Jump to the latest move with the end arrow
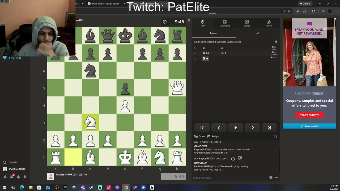Screen dimensions: 340x191 tap(269, 128)
